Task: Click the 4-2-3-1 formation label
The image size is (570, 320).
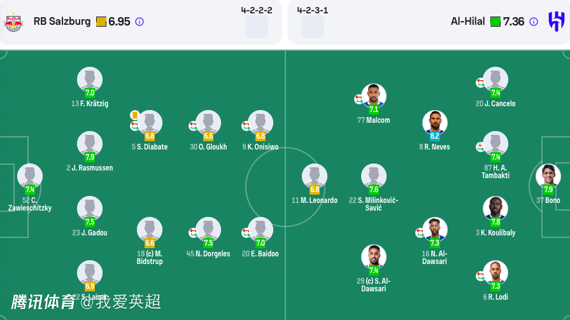Action: point(313,10)
